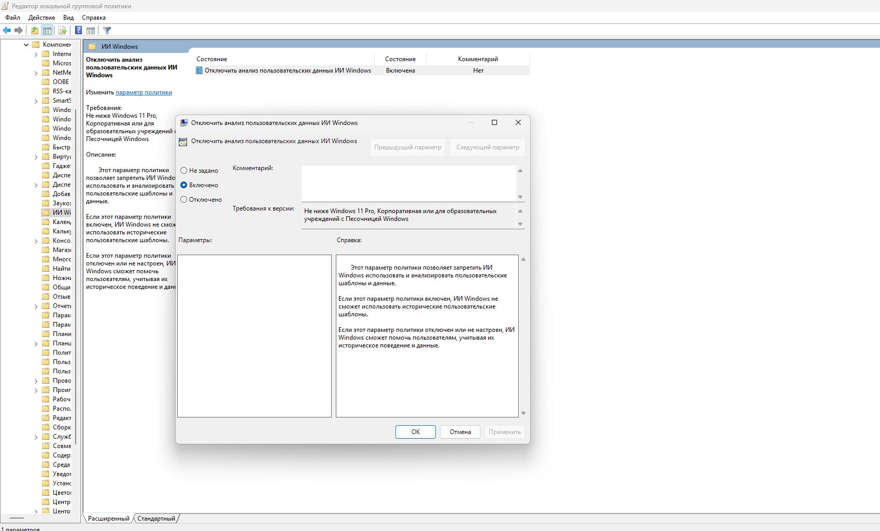Expand the NetMe folder node
The image size is (880, 531).
[x=36, y=73]
